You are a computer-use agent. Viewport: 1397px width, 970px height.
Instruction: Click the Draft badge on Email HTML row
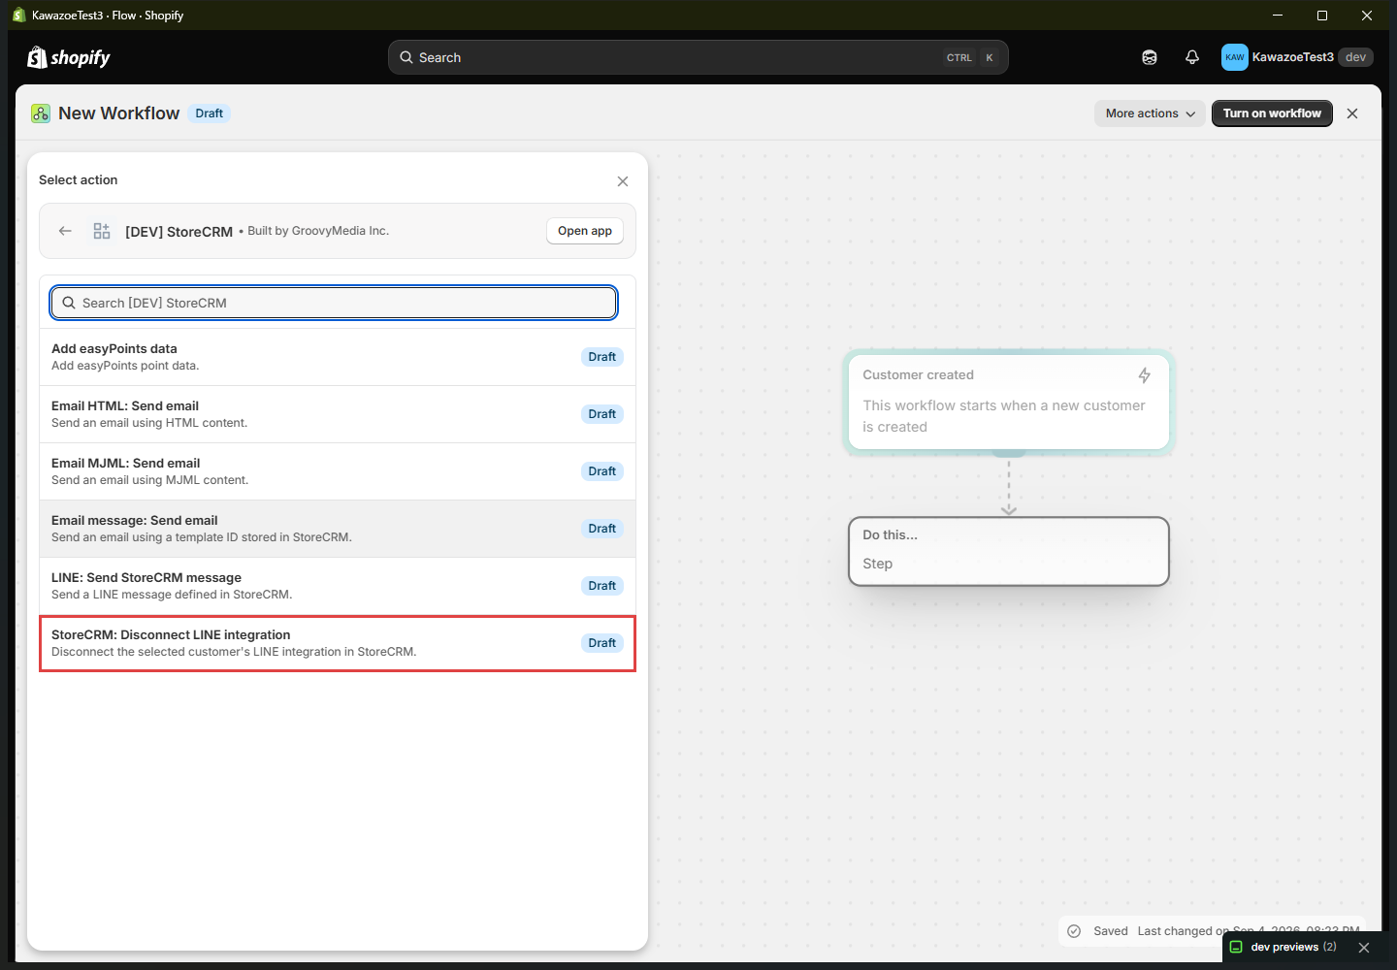(x=601, y=414)
